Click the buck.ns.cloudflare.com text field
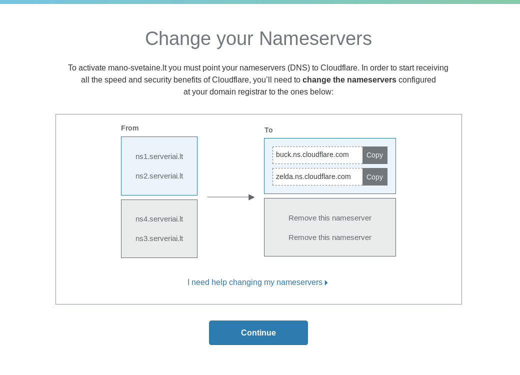520x375 pixels. tap(317, 155)
